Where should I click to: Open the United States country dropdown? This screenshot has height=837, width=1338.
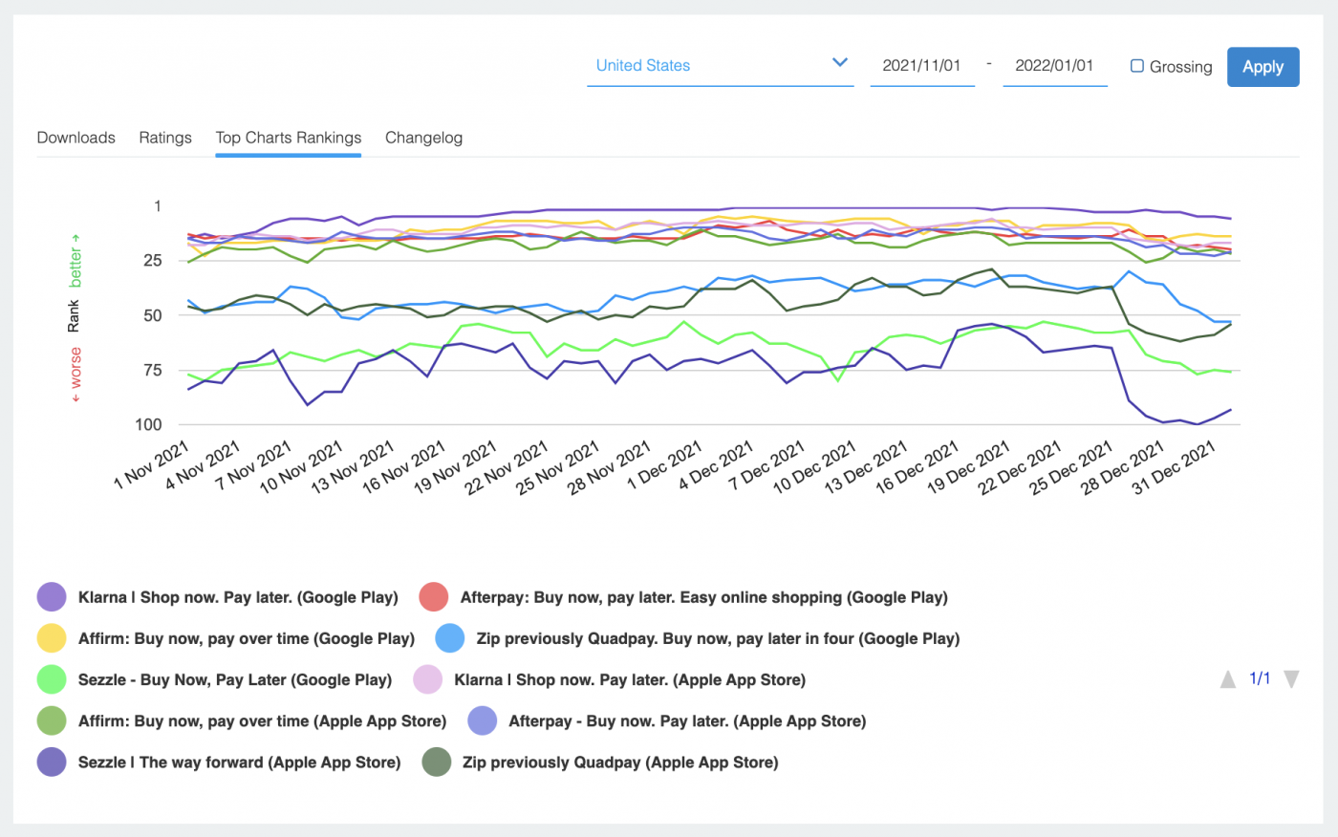tap(720, 65)
